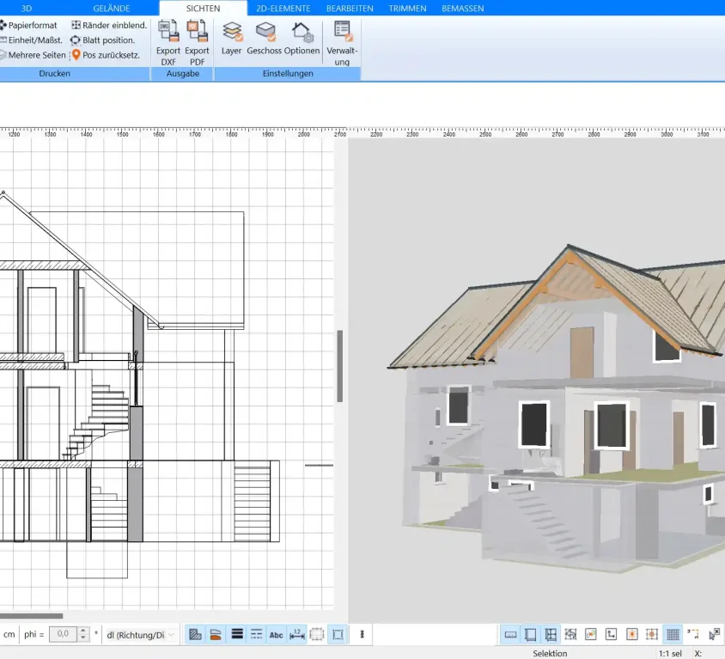Toggle the thick line width icon
This screenshot has width=725, height=659.
tap(237, 634)
